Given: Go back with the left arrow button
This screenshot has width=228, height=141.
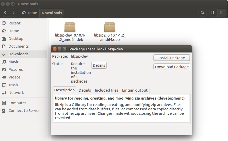Looking at the screenshot, I should 5,13.
